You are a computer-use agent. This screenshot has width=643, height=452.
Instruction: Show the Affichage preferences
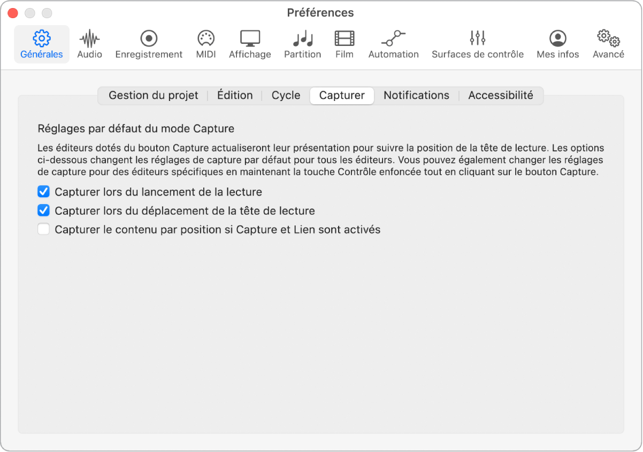click(x=250, y=44)
